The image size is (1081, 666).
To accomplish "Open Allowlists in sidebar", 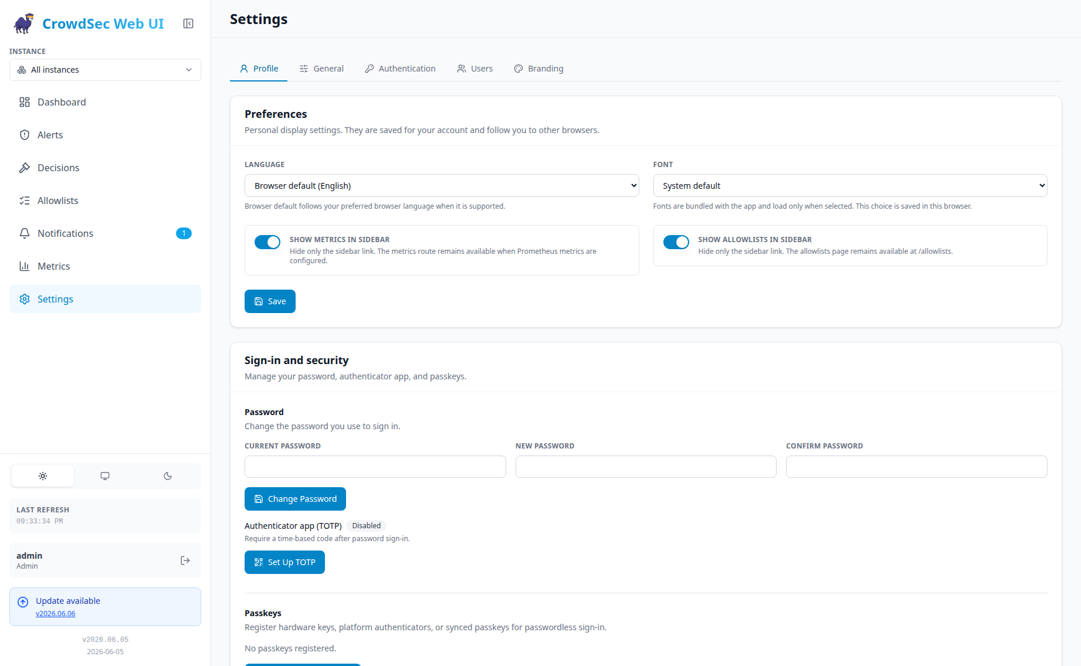I will (x=105, y=201).
